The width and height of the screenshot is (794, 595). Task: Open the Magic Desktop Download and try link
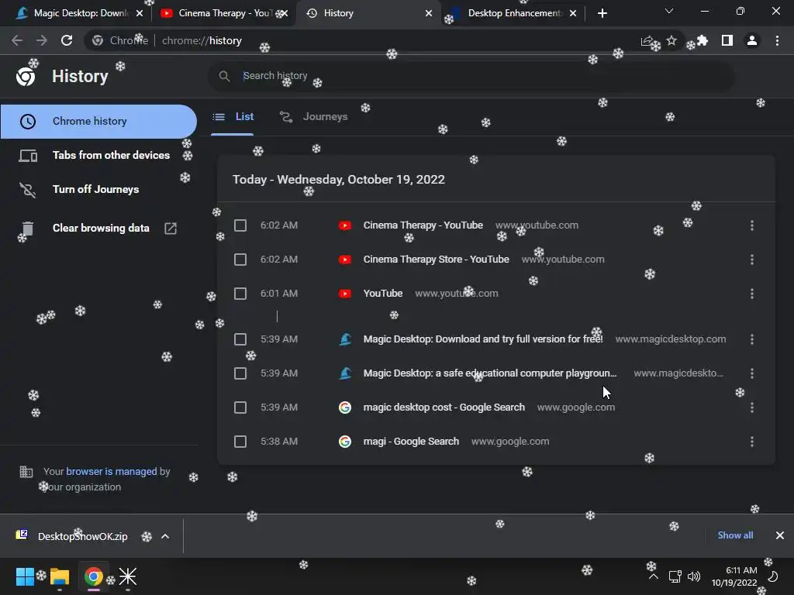coord(483,339)
